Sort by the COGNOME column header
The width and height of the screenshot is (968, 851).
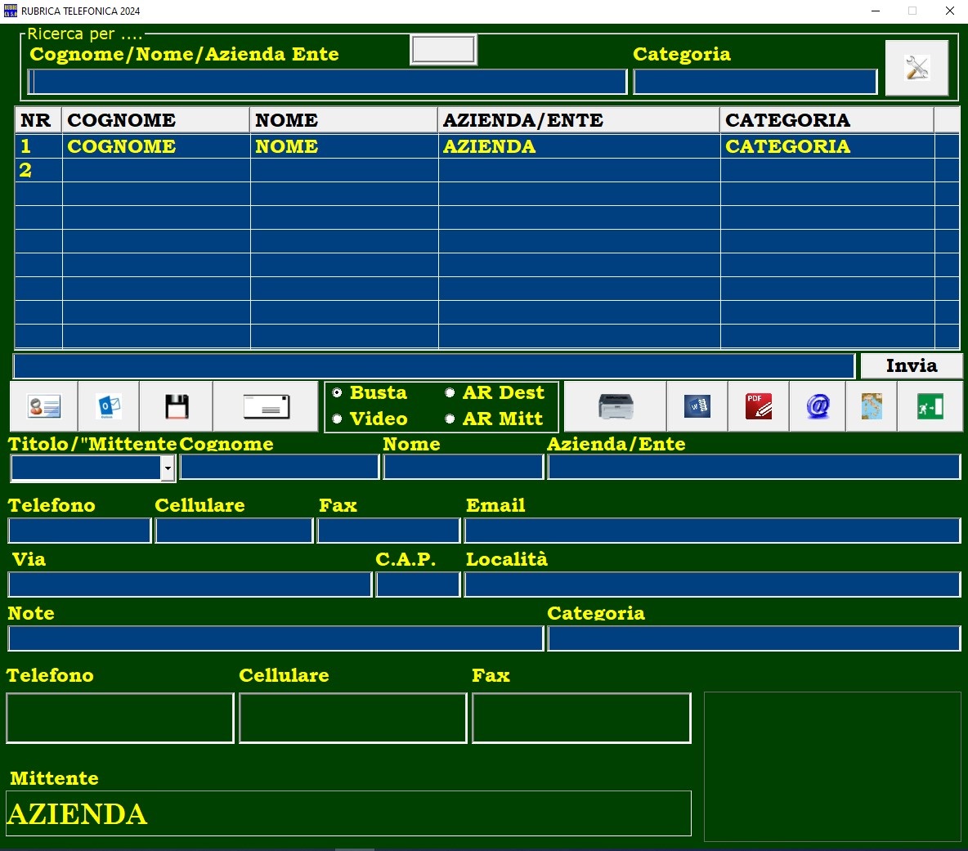coord(155,119)
